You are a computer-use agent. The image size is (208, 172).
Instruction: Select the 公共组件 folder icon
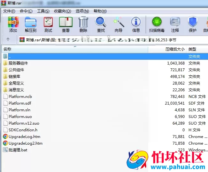pos(5,70)
